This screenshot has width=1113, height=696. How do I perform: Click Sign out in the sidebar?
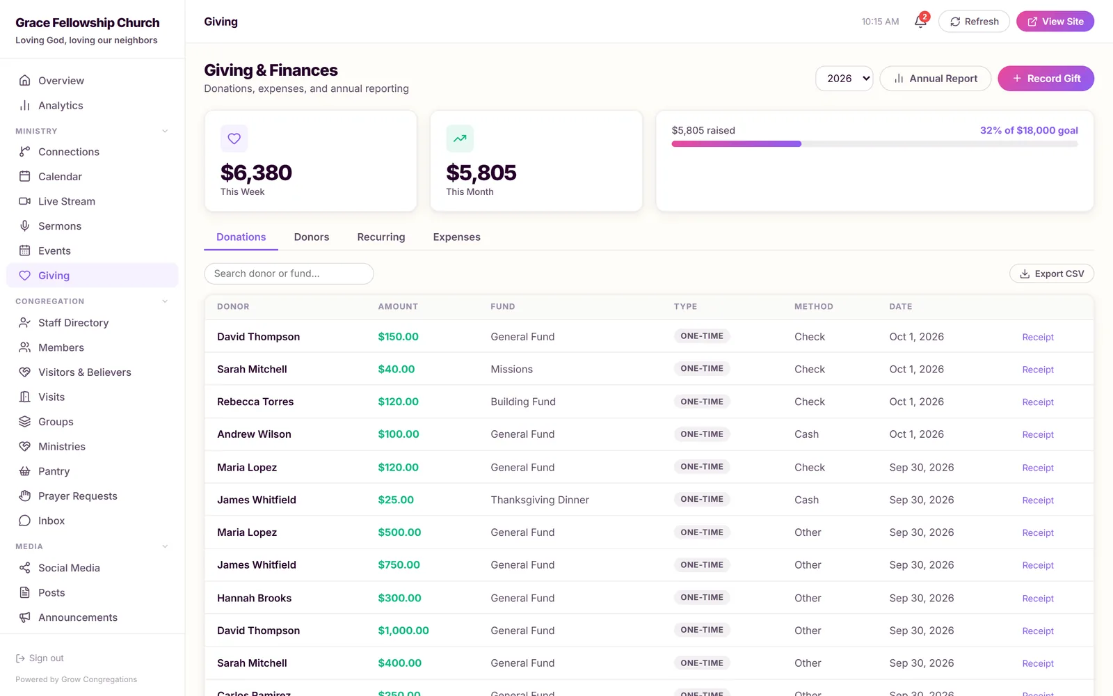click(x=40, y=658)
